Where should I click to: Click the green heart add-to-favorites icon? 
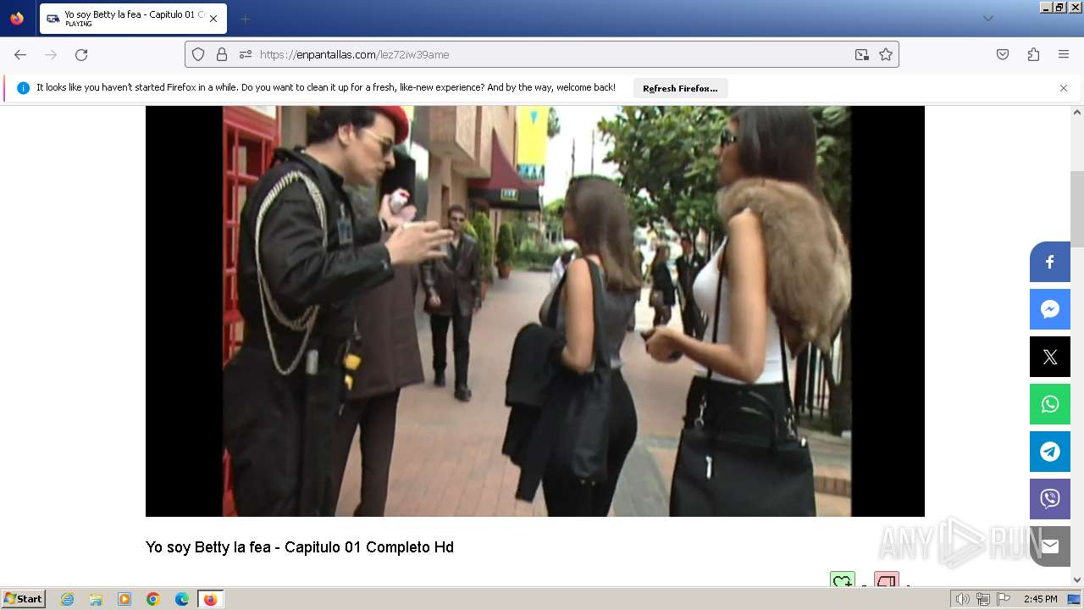tap(842, 580)
